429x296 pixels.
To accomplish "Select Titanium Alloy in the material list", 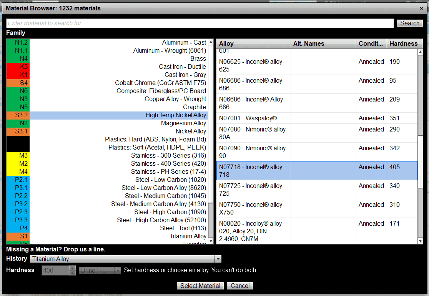I will coord(188,236).
